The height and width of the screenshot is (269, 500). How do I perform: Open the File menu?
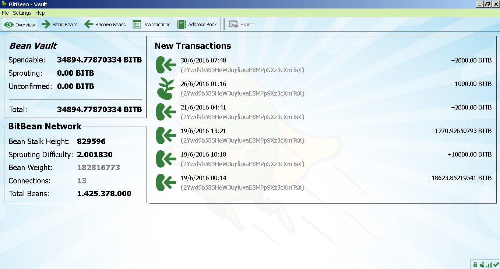pyautogui.click(x=5, y=13)
